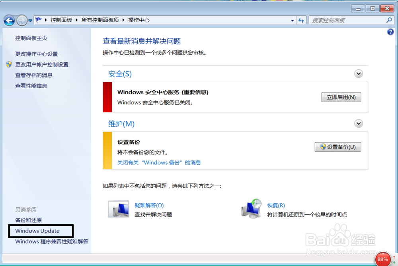Click the refresh icon in the address bar
Screen dimensions: 398x266
click(301, 20)
